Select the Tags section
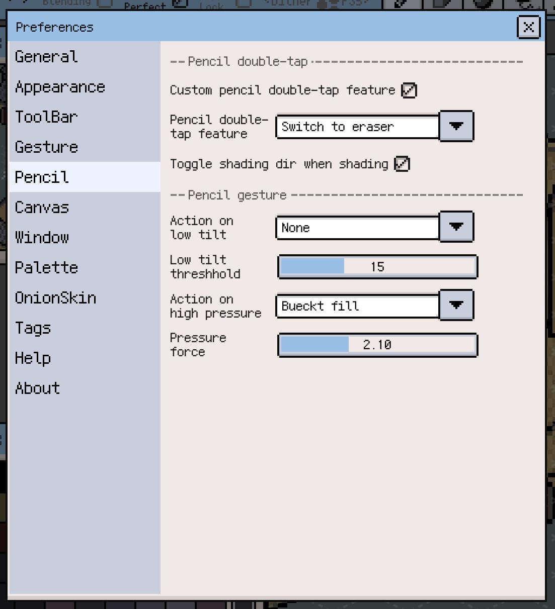 (x=33, y=328)
